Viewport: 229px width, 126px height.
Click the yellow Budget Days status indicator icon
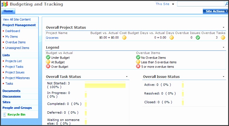tap(172, 38)
